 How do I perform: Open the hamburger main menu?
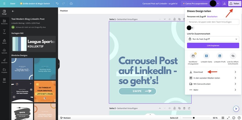pyautogui.click(x=4, y=3)
